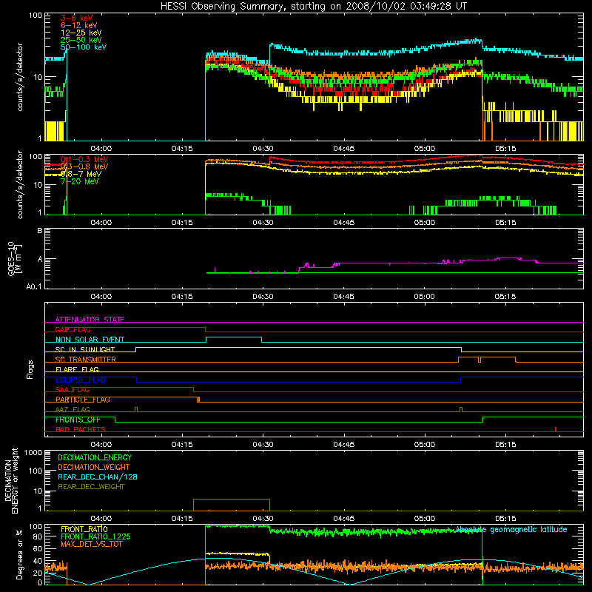Select the 04:30 tick under the keV panel
The width and height of the screenshot is (592, 592).
263,149
